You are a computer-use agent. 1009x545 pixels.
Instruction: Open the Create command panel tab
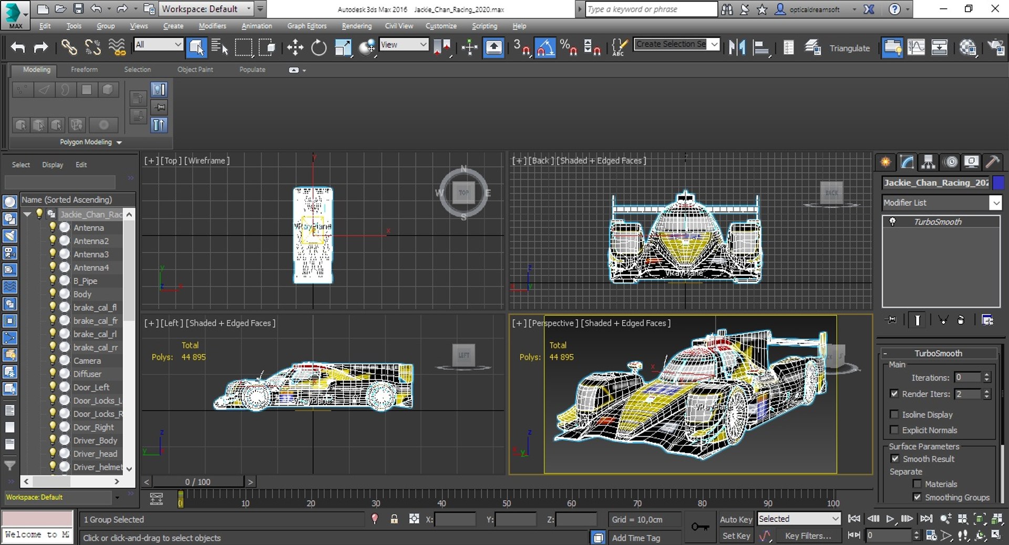tap(886, 162)
